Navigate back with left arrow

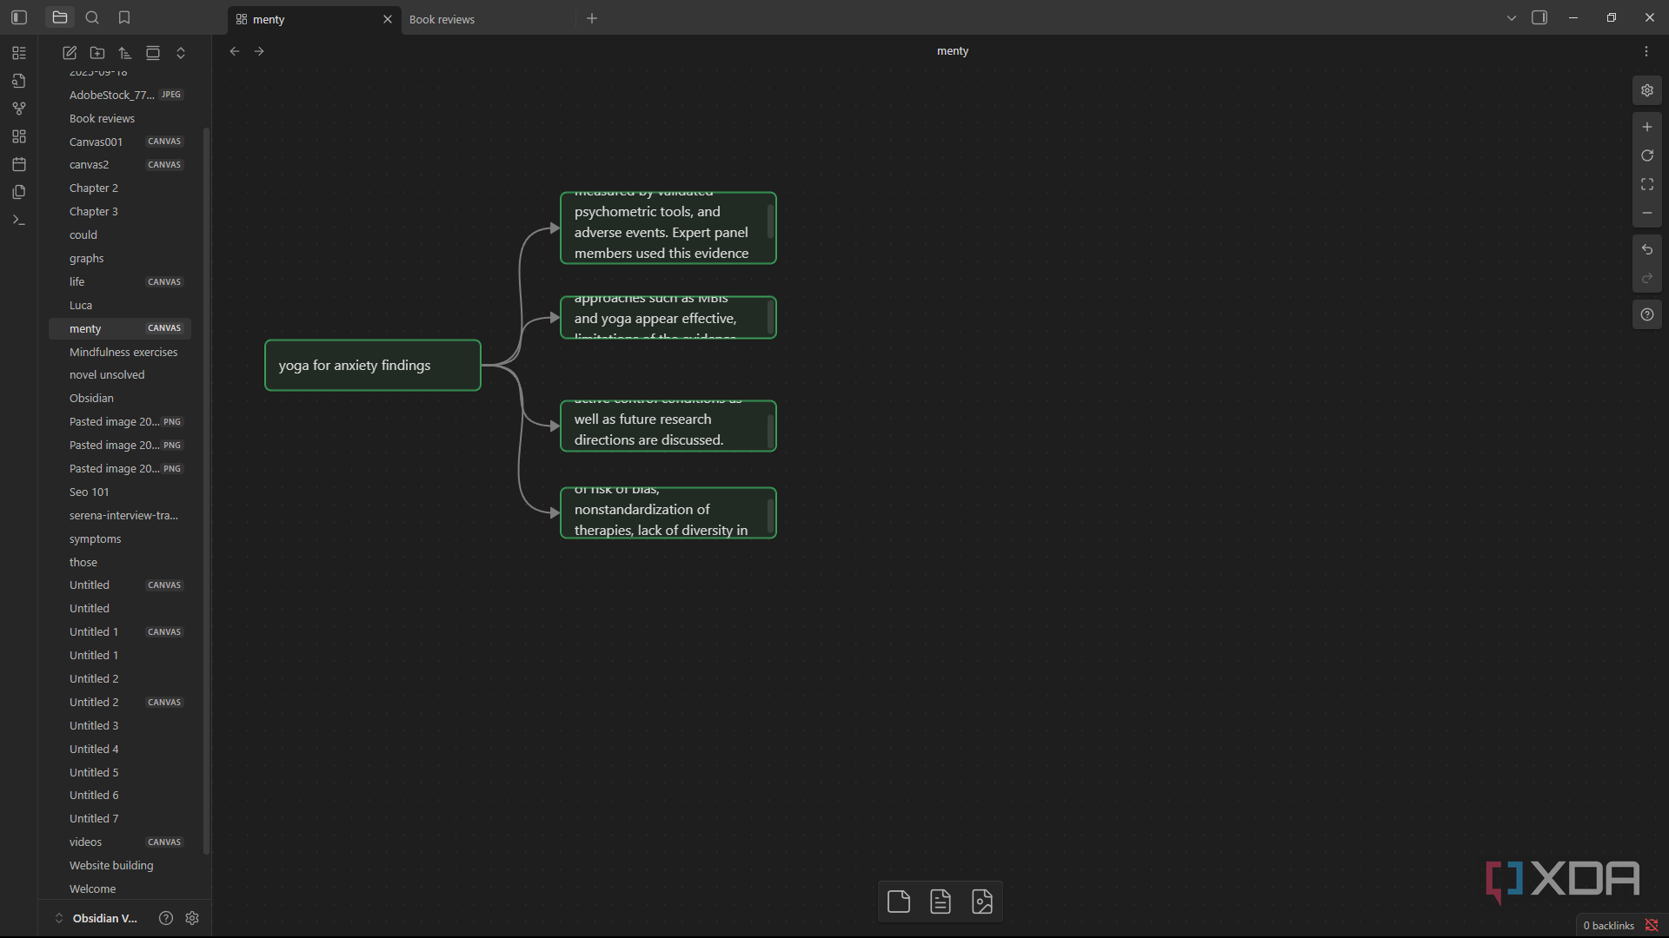(235, 51)
